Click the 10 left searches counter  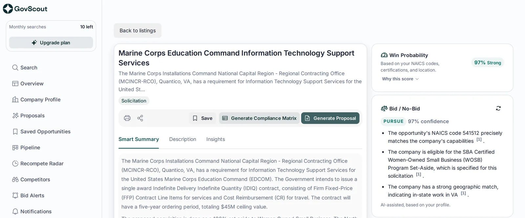[x=87, y=27]
